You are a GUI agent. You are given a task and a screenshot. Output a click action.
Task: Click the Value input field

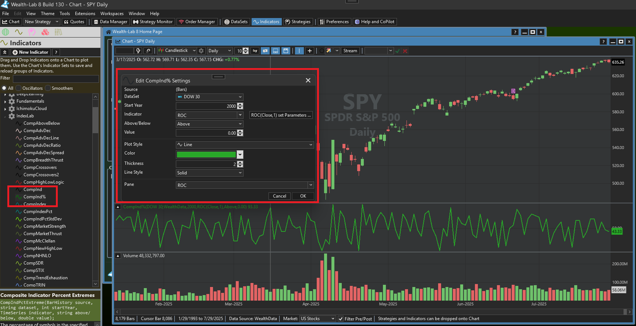click(206, 133)
